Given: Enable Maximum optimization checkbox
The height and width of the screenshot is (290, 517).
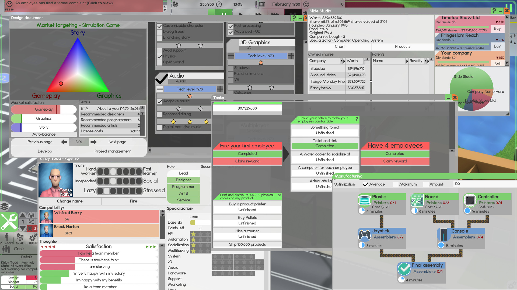Looking at the screenshot, I should [396, 184].
